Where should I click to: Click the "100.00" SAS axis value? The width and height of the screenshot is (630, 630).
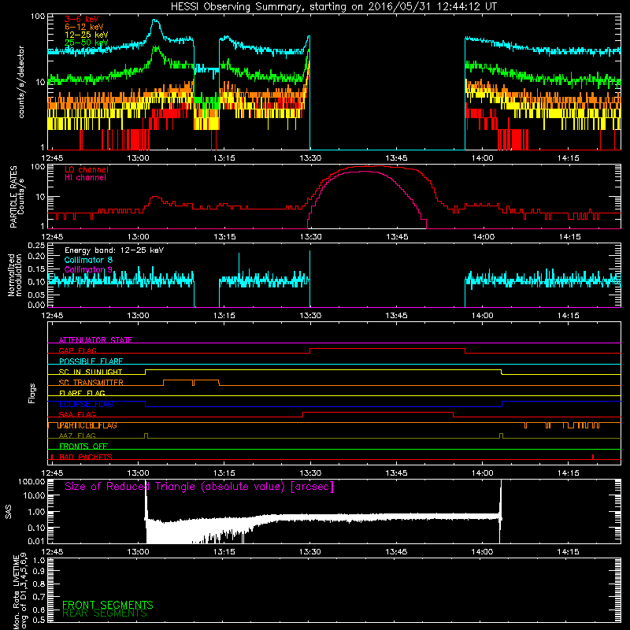click(x=31, y=482)
